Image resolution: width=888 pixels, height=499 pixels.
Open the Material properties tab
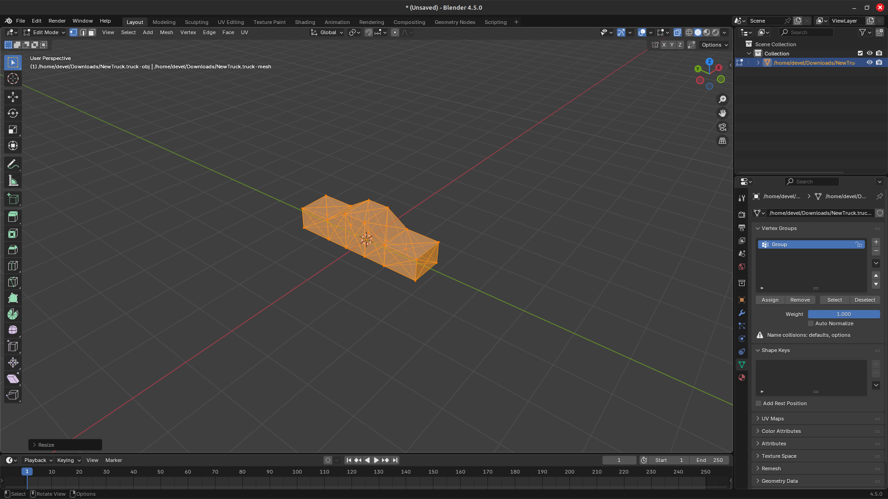click(742, 377)
